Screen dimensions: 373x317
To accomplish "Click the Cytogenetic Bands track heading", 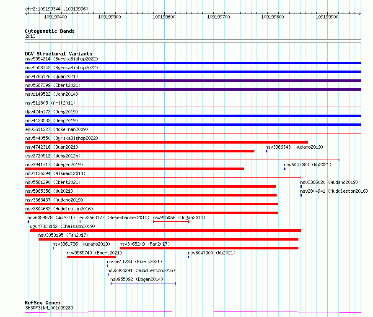I will tap(50, 31).
